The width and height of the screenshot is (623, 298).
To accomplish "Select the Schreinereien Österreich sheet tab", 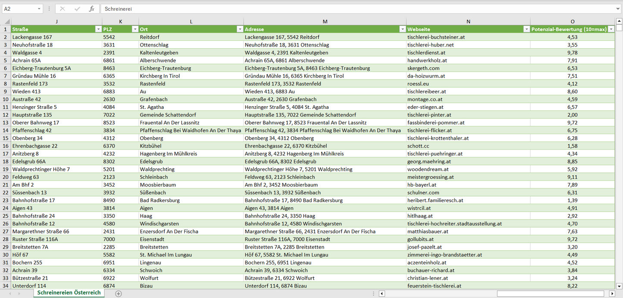I will tap(69, 293).
